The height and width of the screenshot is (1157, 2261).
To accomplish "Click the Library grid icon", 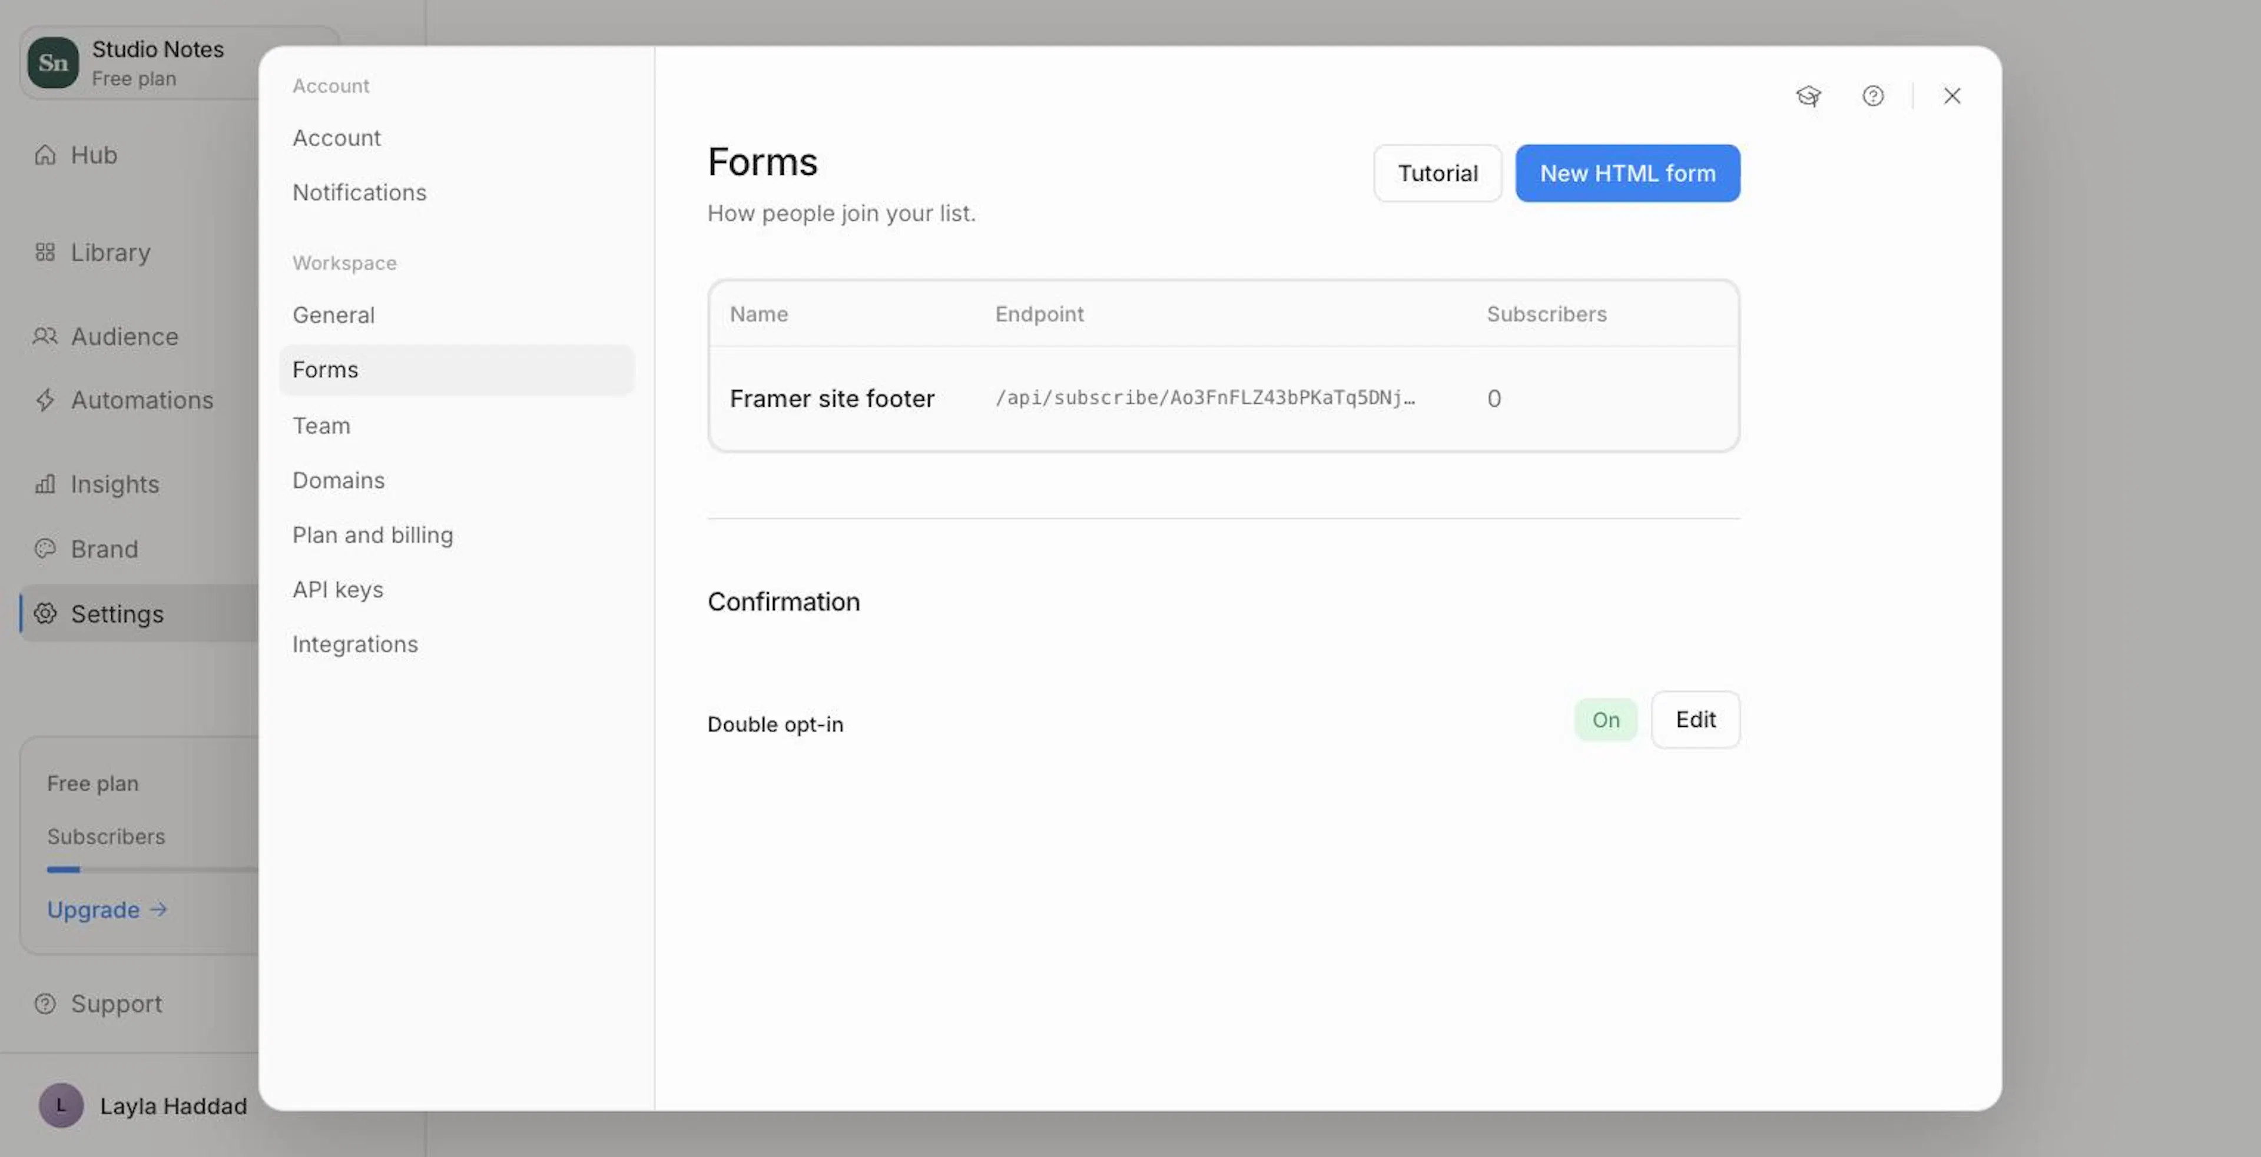I will coord(45,252).
